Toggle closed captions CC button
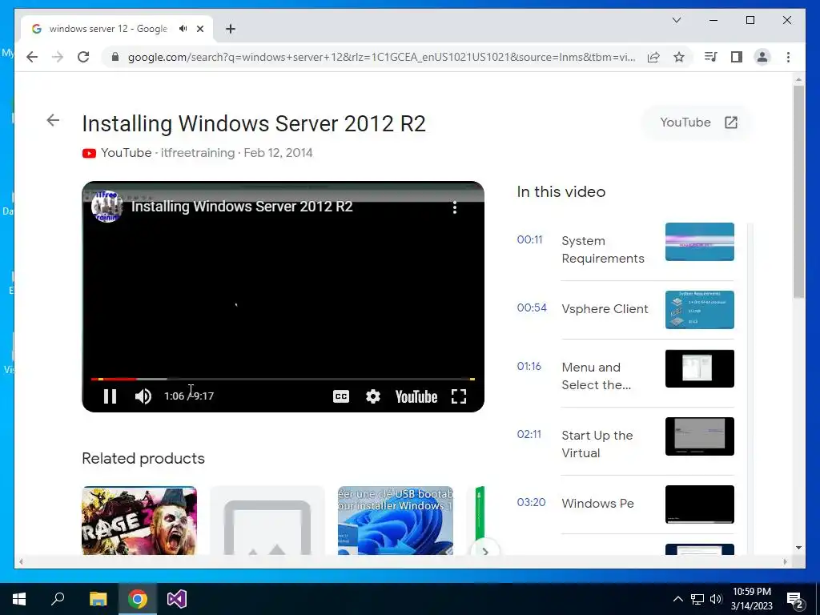The image size is (820, 615). click(341, 396)
